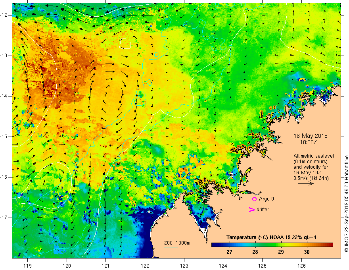Click the latitude axis label -14
349x270 pixels.
tap(4, 96)
